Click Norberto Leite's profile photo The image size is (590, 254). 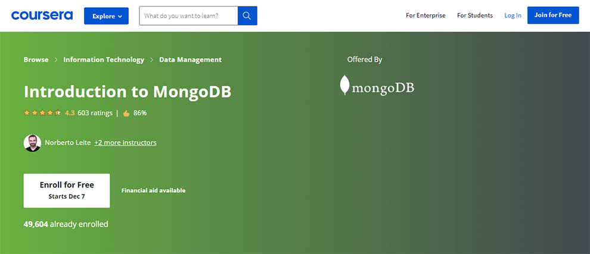point(32,143)
